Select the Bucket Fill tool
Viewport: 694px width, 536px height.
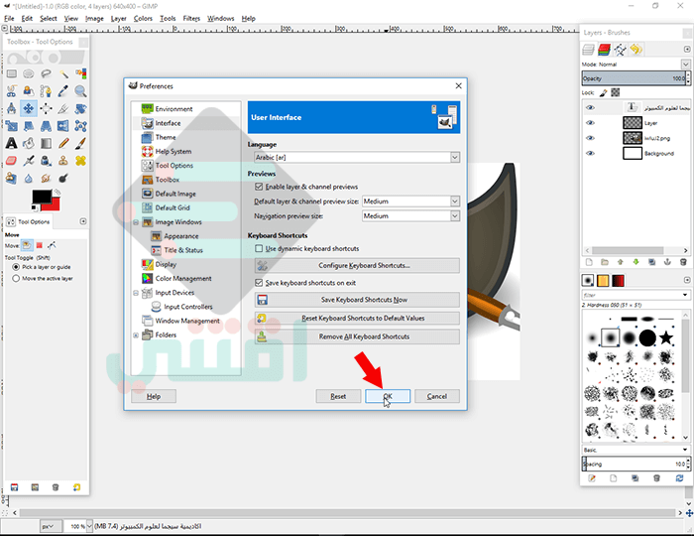[29, 143]
